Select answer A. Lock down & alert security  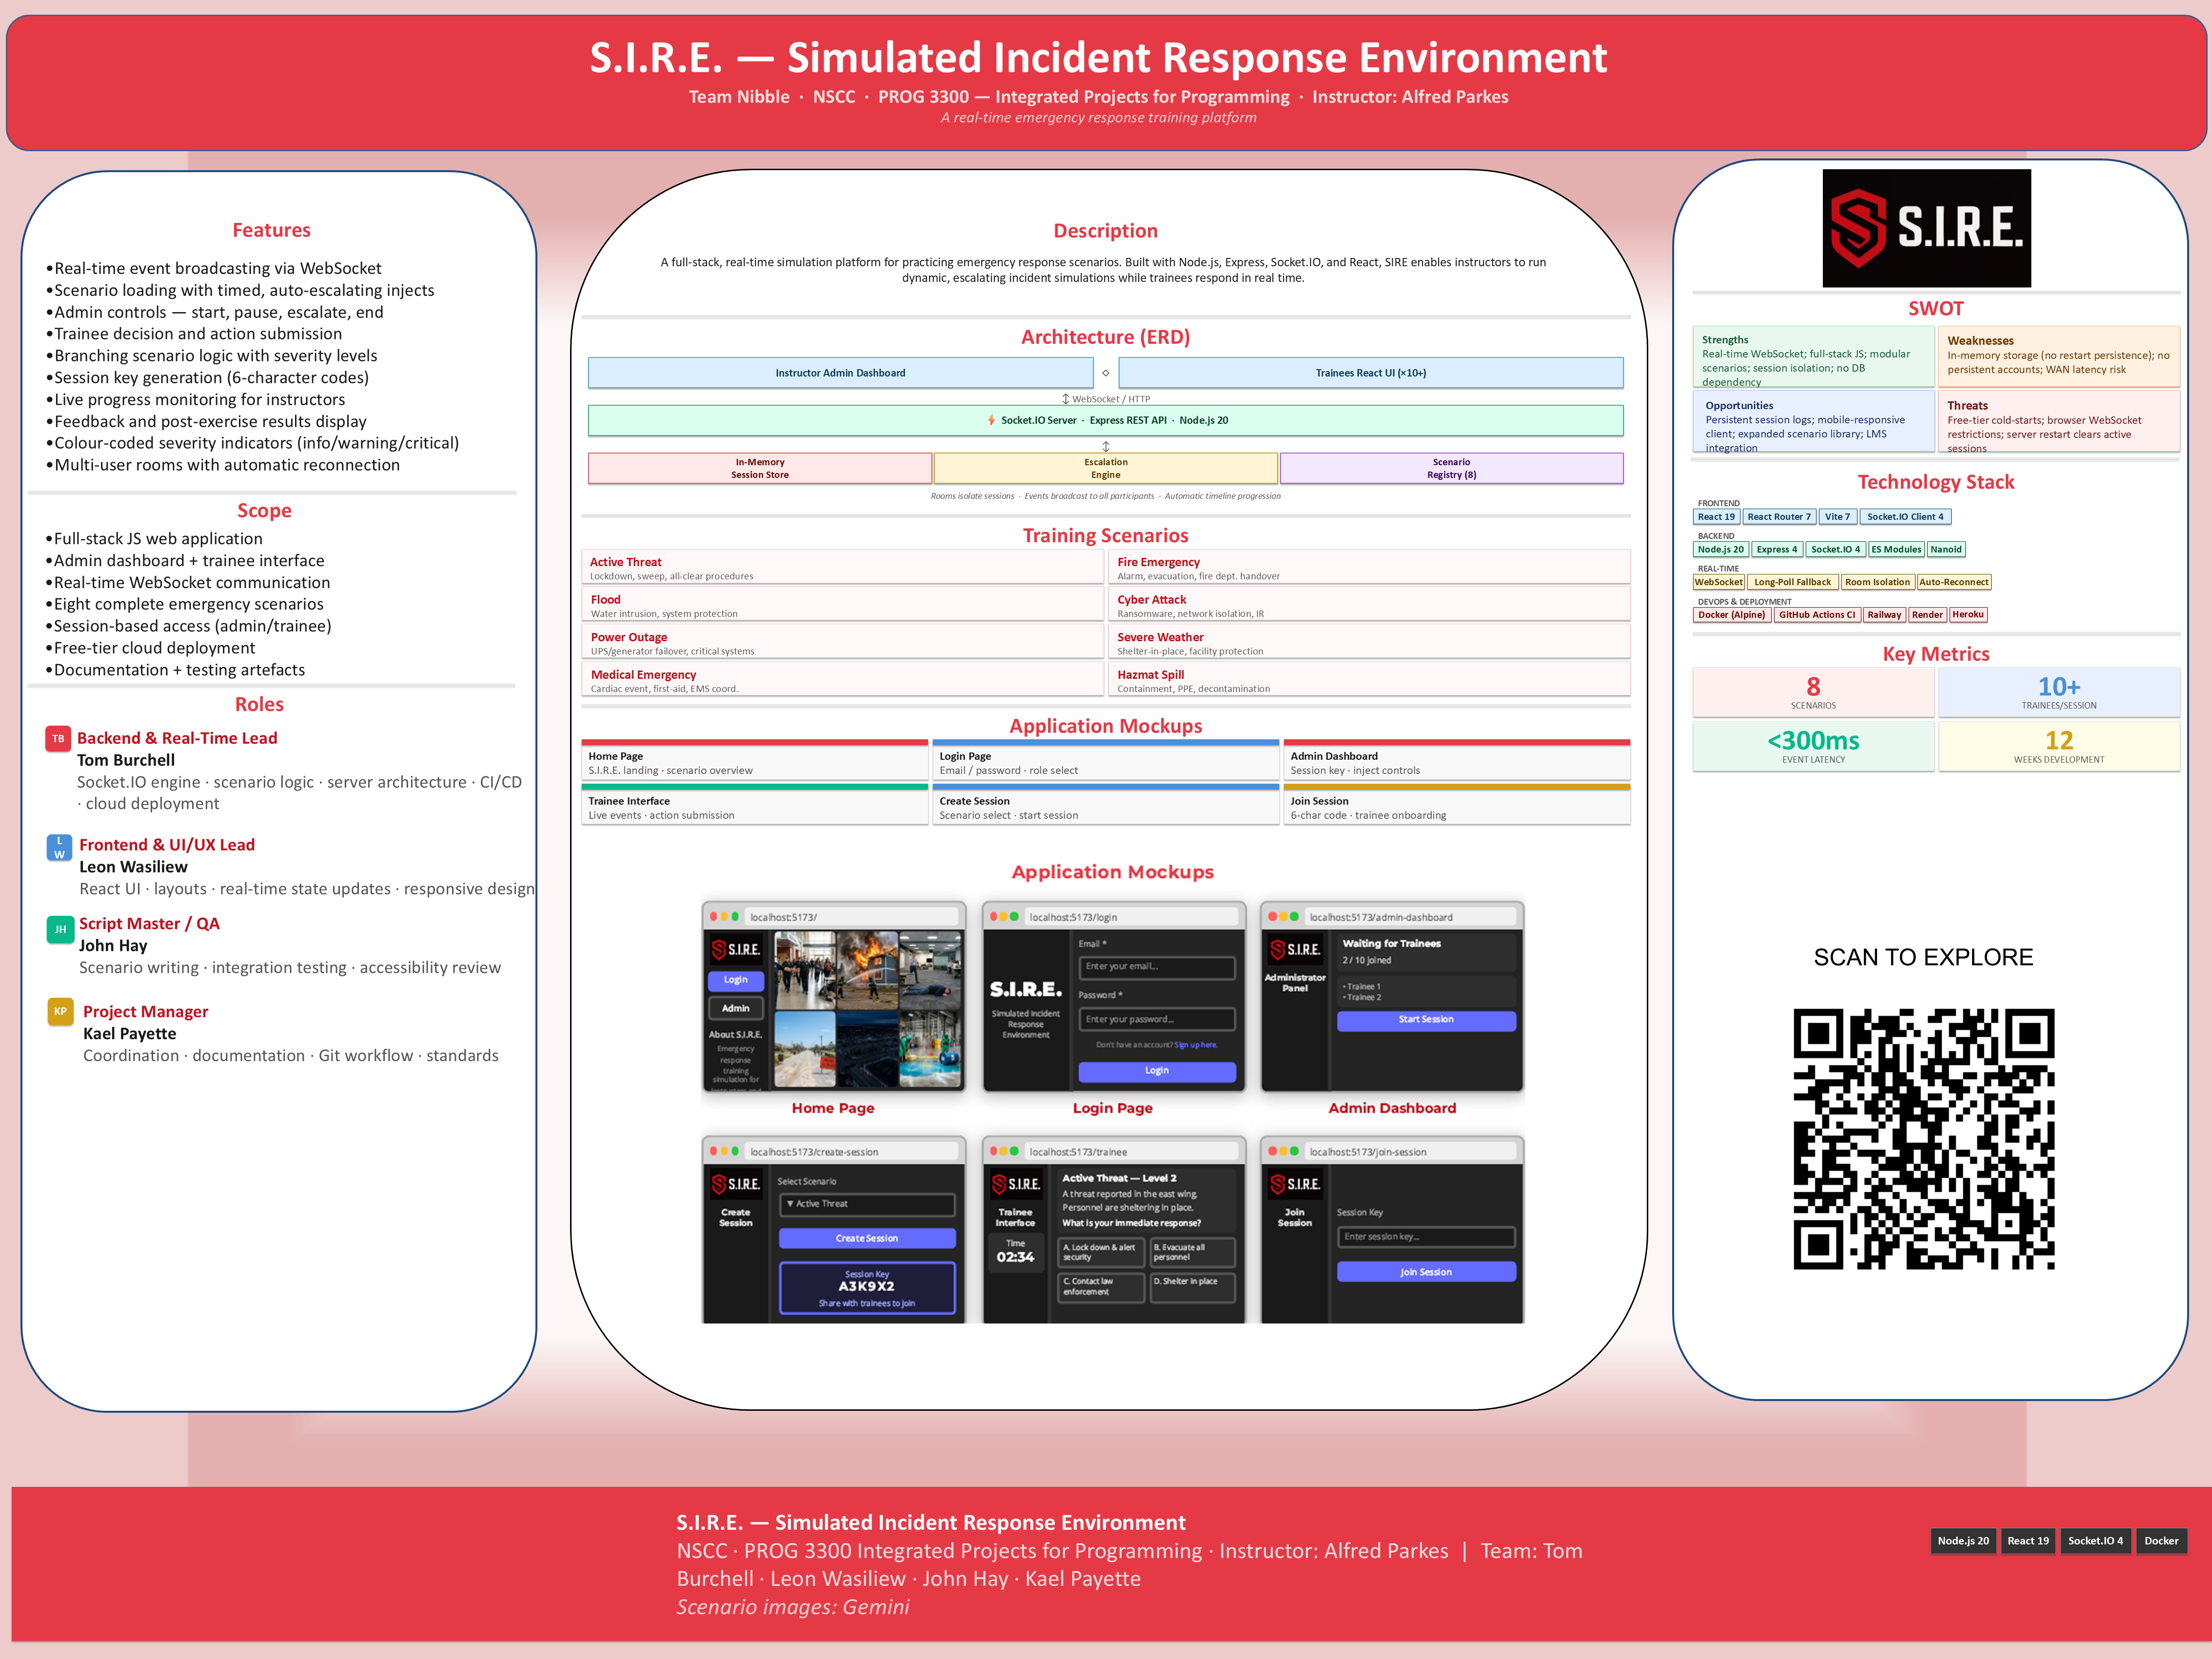point(1101,1252)
